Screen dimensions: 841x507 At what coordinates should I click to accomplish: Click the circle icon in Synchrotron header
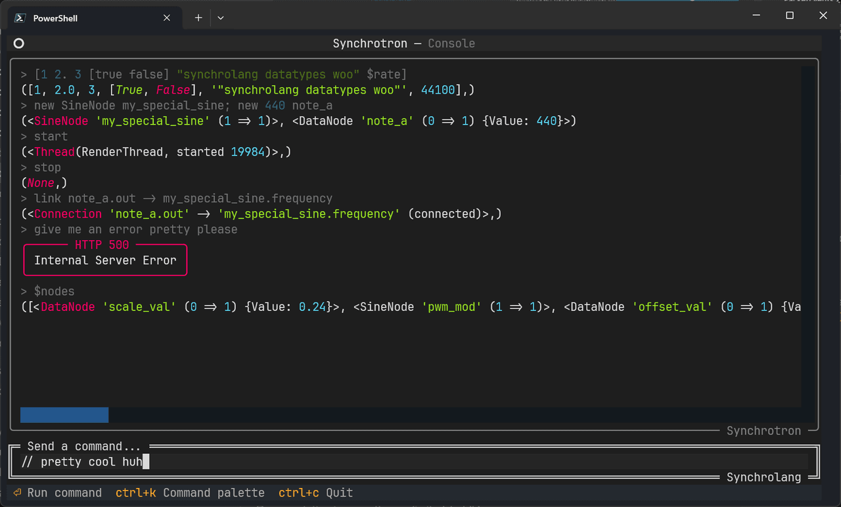(19, 43)
